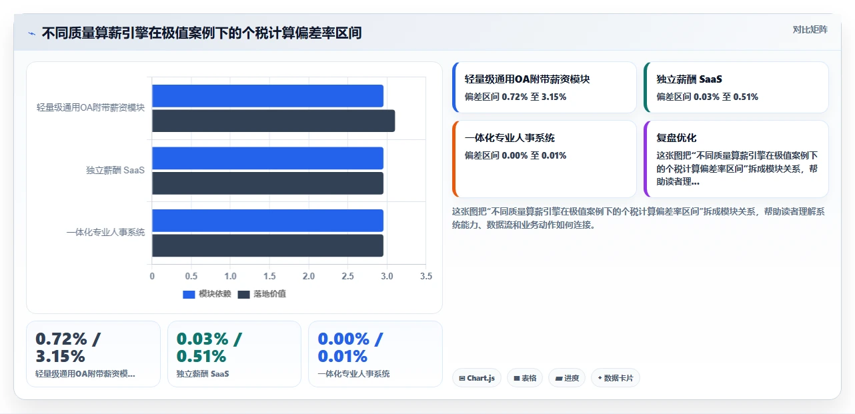Toggle the 落地价值 legend swatch
The image size is (855, 414).
pos(243,295)
